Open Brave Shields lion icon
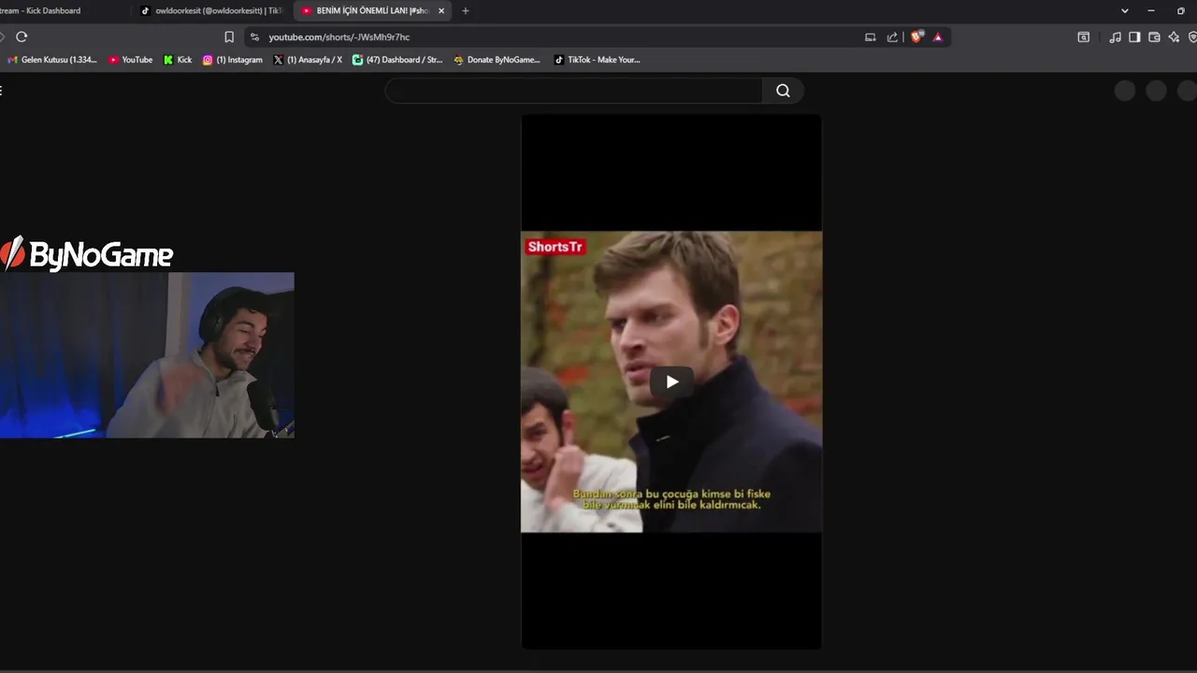This screenshot has width=1197, height=673. [x=916, y=36]
